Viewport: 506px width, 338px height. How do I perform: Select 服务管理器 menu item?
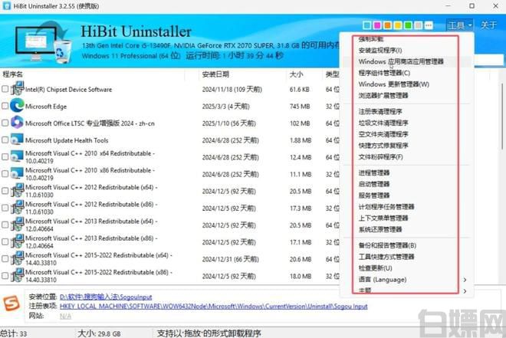coord(374,195)
